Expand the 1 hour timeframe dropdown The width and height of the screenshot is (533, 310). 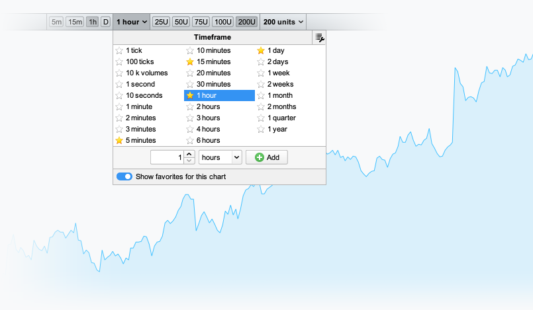click(x=131, y=22)
